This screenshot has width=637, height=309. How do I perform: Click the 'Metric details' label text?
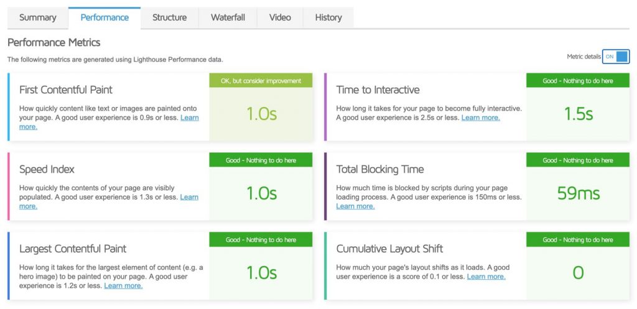(x=584, y=57)
